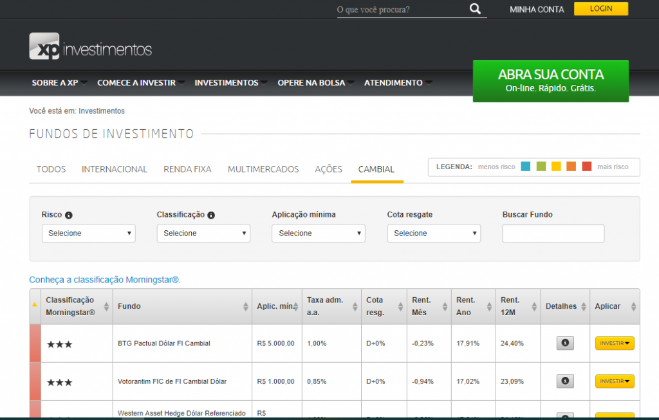Viewport: 659px width, 420px height.
Task: Click the XP Investimentos logo
Action: click(90, 46)
